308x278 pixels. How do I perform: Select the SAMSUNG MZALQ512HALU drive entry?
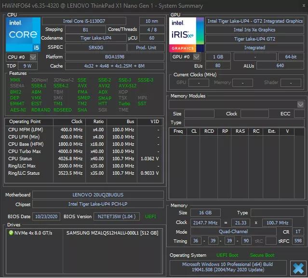112,233
